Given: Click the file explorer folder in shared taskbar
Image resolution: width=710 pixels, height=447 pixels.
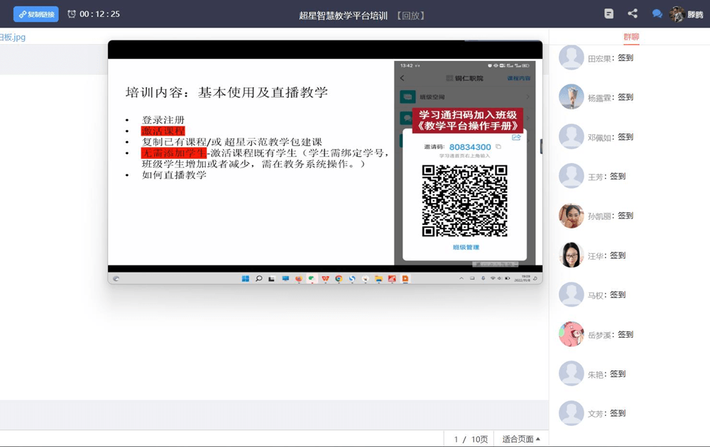Looking at the screenshot, I should pos(378,279).
